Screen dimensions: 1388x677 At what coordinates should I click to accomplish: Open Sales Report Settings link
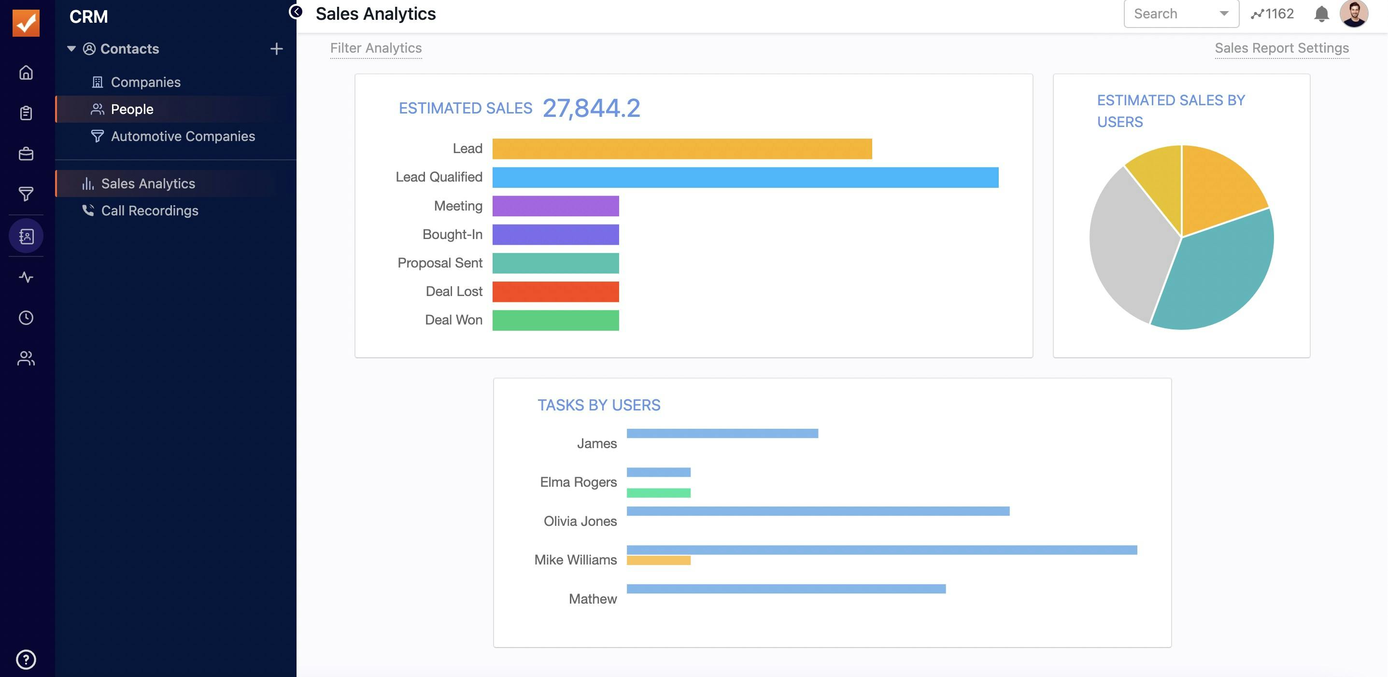[x=1281, y=48]
